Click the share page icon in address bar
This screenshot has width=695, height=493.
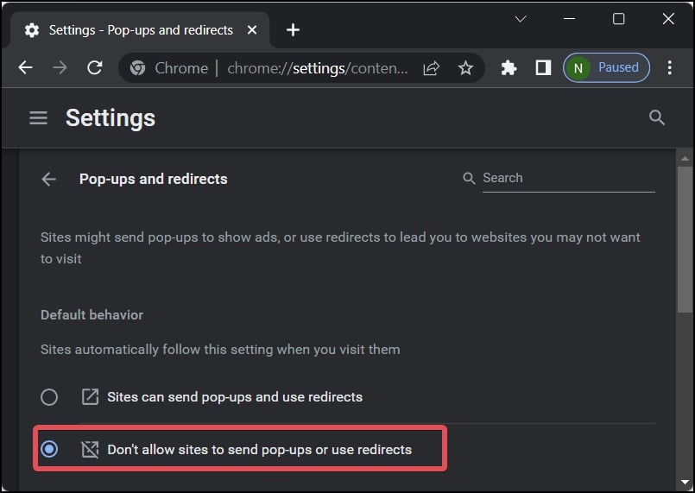pyautogui.click(x=432, y=68)
